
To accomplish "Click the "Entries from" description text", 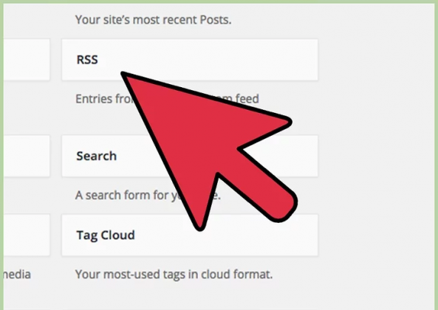I will (104, 99).
